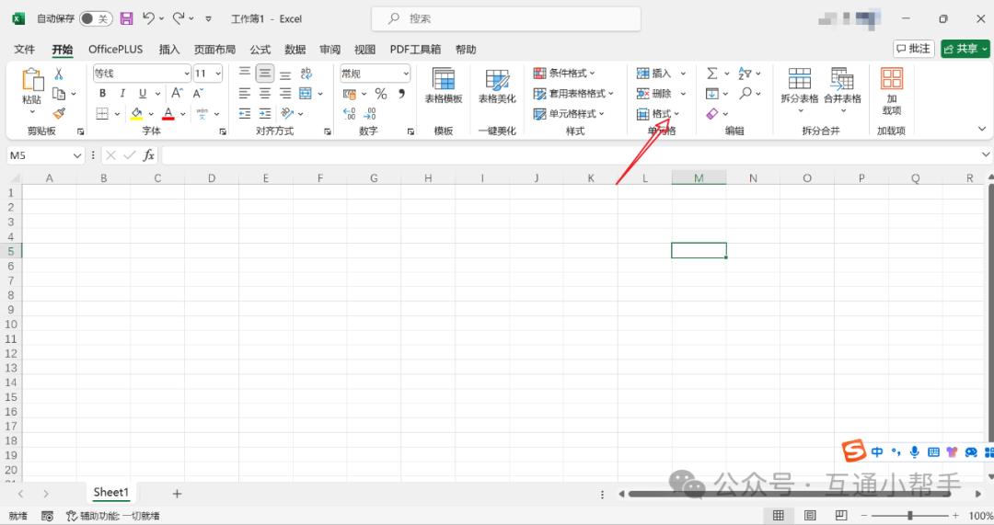This screenshot has width=994, height=525.
Task: Click 表格美化 table beautify icon
Action: click(497, 86)
